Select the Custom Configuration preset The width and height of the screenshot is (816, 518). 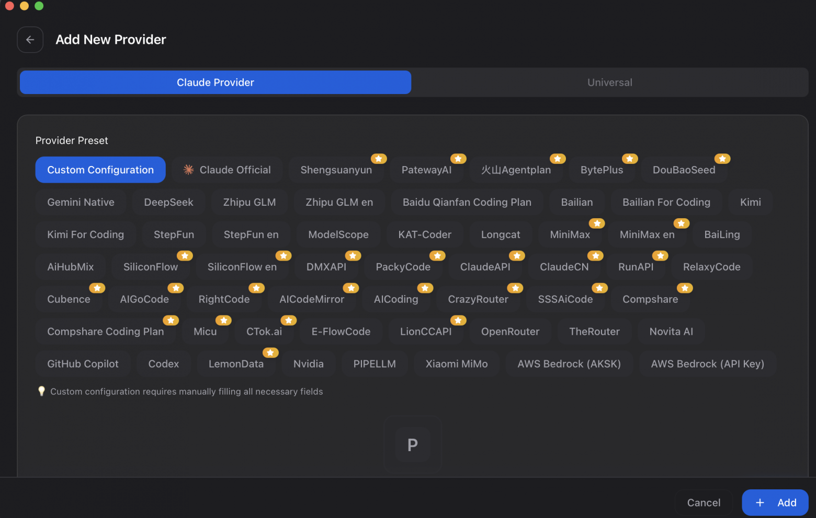click(100, 170)
